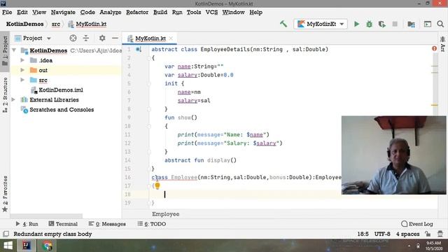
Task: Click the Stop process square icon
Action: coord(395,24)
